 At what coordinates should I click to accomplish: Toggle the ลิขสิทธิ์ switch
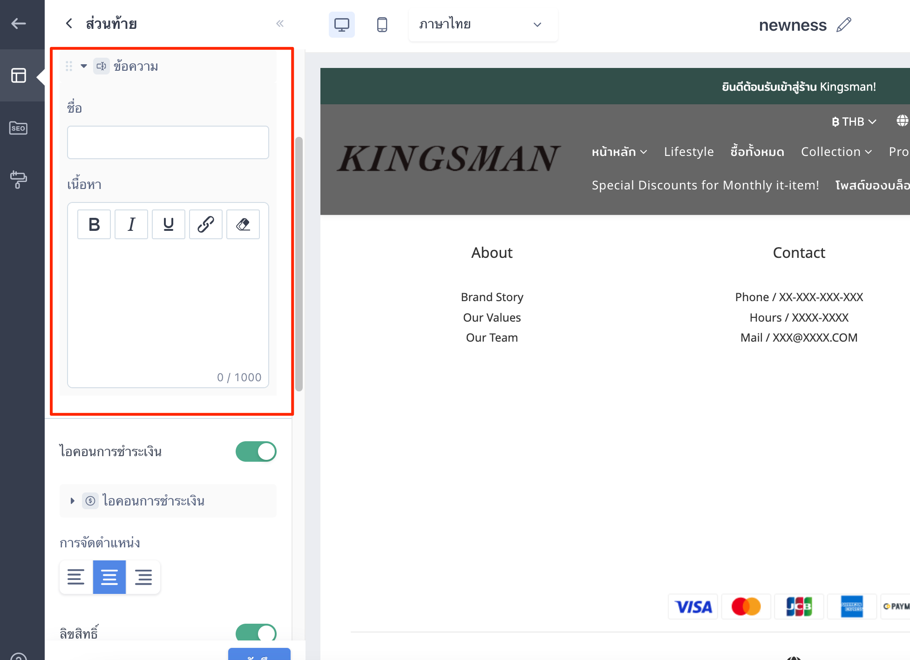point(256,633)
